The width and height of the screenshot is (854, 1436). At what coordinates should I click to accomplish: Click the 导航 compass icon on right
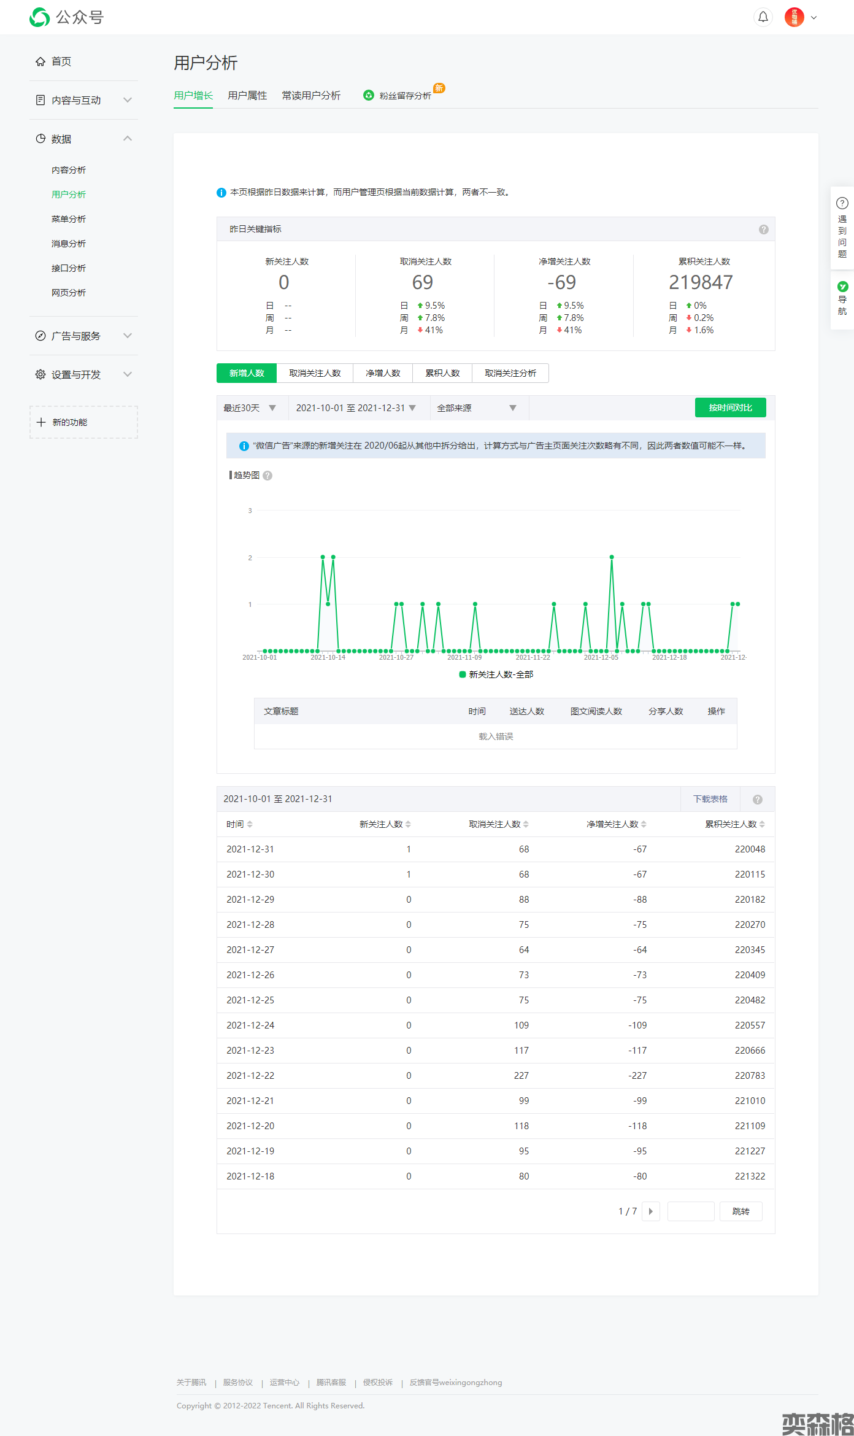pos(842,287)
